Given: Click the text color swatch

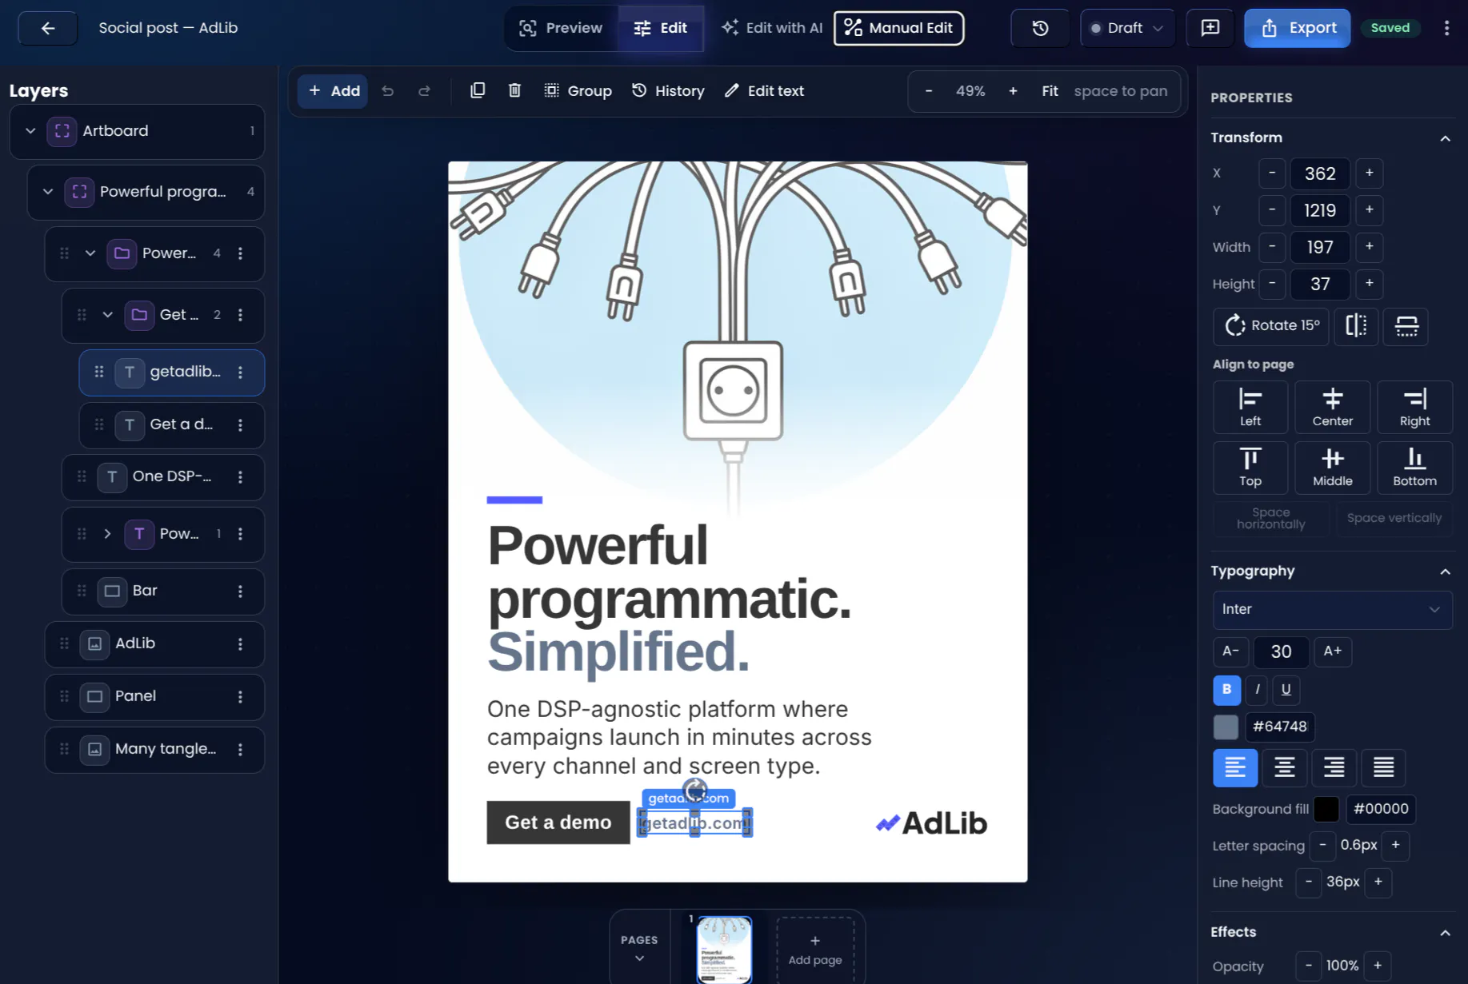Looking at the screenshot, I should 1226,727.
